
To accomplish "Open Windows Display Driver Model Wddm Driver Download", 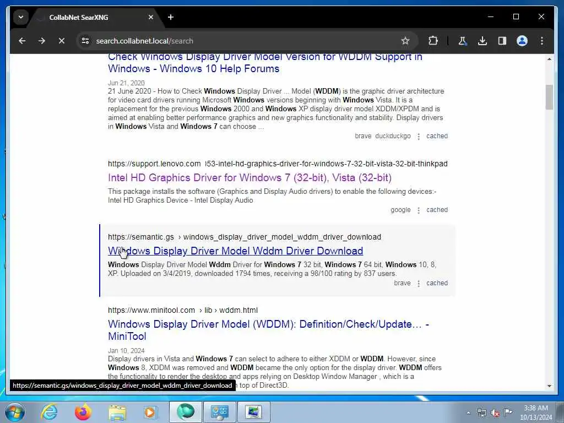I will click(235, 251).
